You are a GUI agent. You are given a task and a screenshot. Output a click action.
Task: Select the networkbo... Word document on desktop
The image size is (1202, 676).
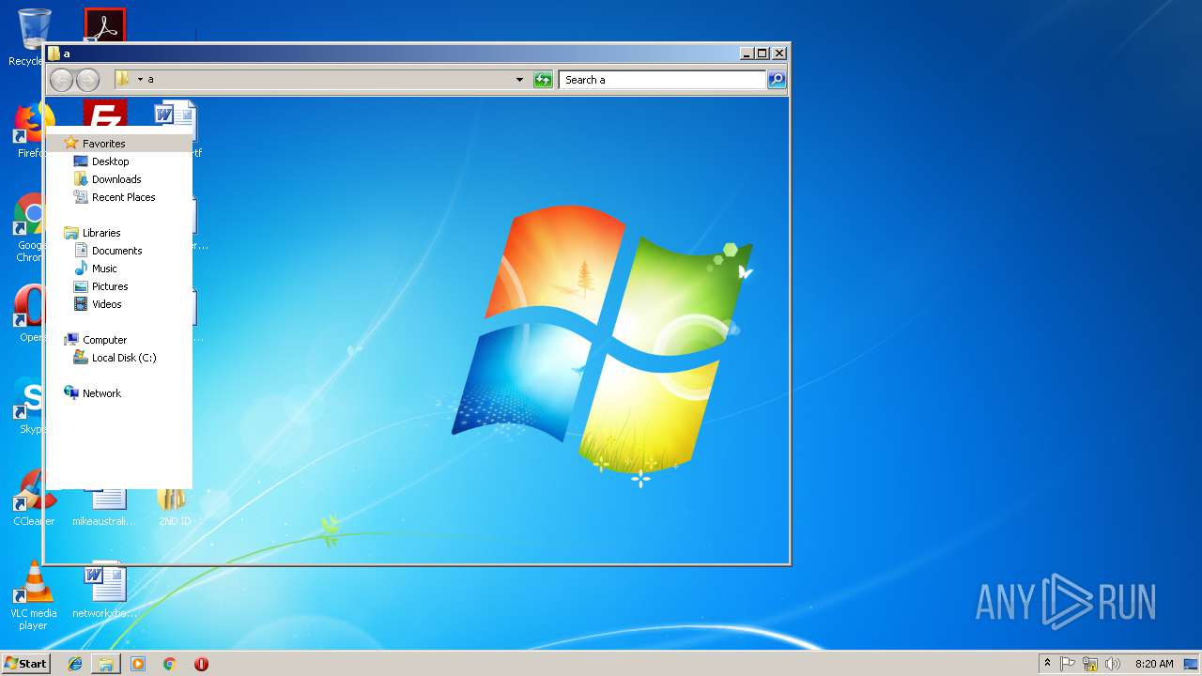pyautogui.click(x=104, y=591)
